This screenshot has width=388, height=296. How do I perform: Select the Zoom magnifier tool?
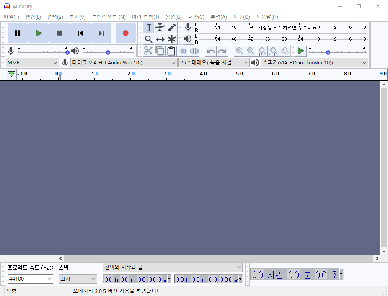pos(149,39)
